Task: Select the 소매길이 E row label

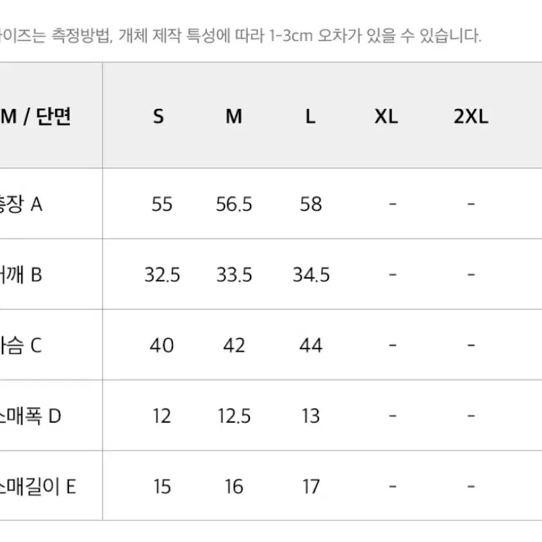Action: (38, 486)
